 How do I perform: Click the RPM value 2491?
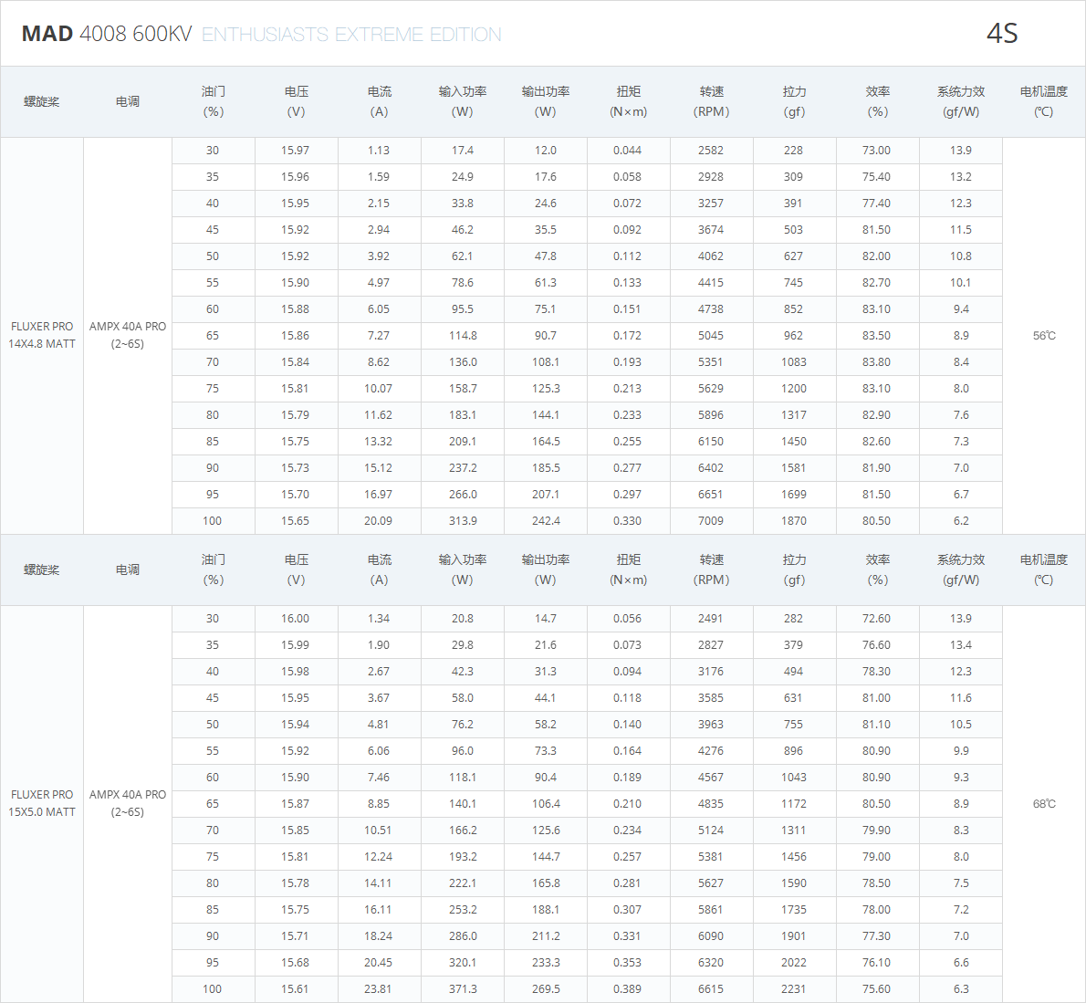point(711,619)
